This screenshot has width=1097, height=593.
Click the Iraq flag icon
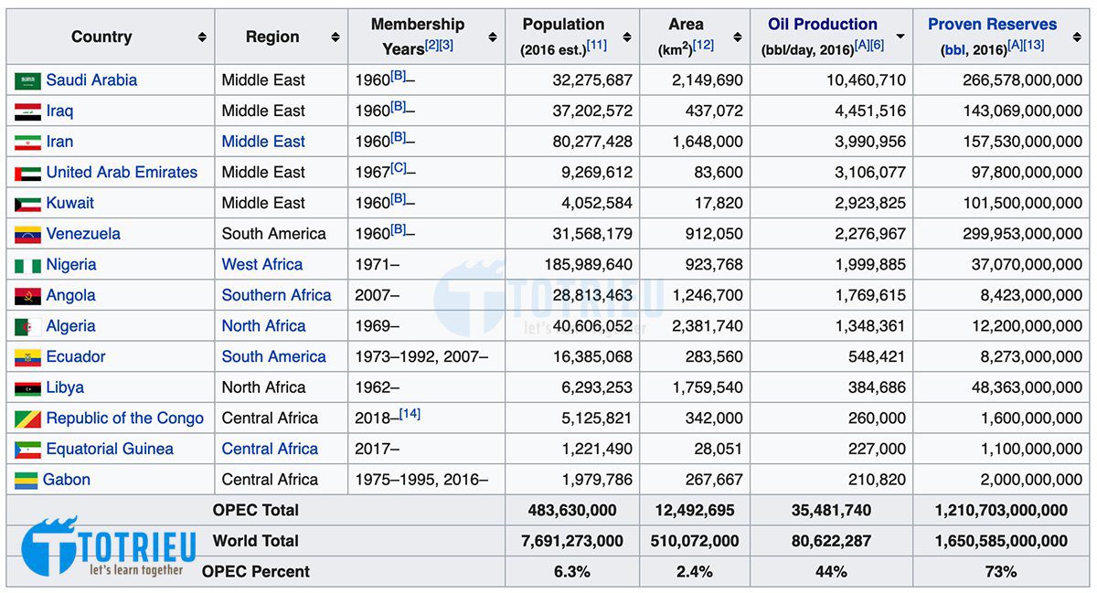pos(27,112)
